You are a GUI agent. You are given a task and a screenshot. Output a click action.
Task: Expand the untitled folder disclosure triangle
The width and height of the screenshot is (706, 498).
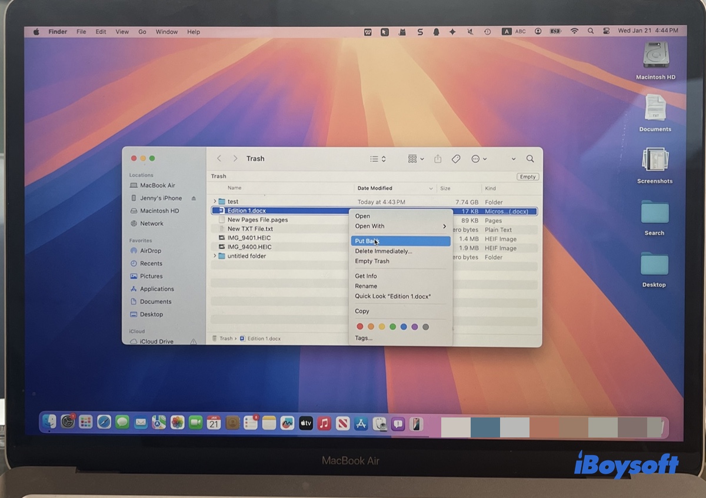click(215, 256)
